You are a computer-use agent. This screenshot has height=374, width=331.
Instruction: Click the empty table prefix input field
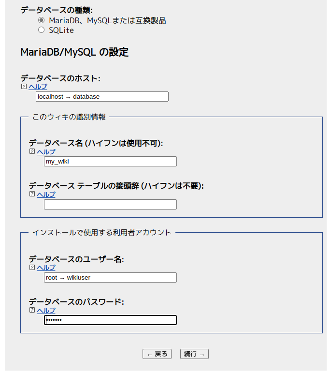click(x=110, y=205)
